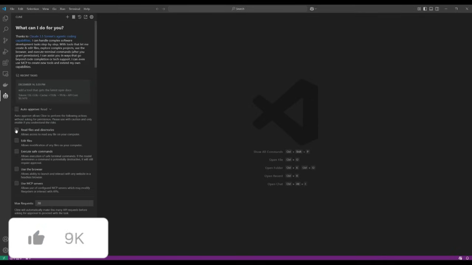Click the thumbs-up like icon overlay
472x265 pixels.
36,238
